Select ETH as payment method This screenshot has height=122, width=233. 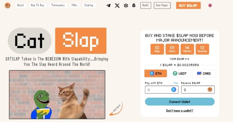click(155, 73)
